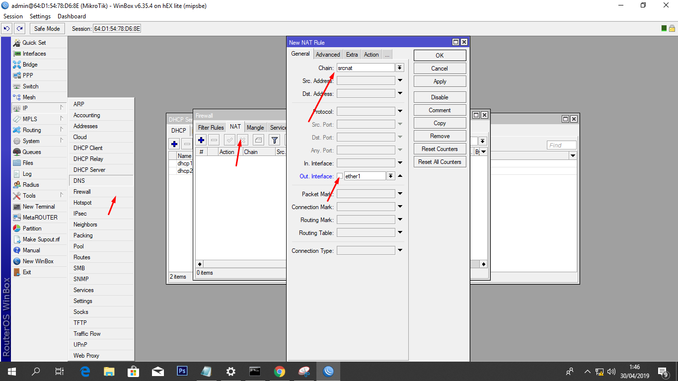The width and height of the screenshot is (678, 381).
Task: Open the Chain dropdown list
Action: pyautogui.click(x=400, y=68)
